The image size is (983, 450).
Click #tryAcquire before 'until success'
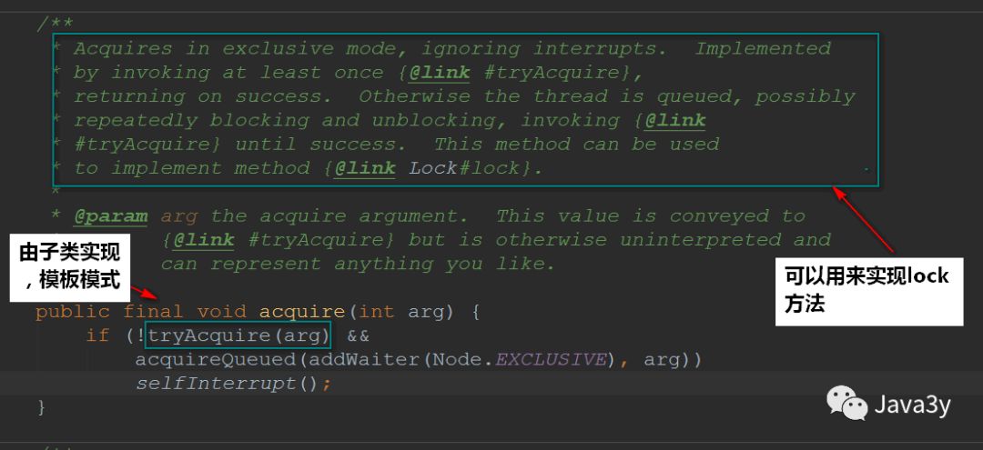[141, 145]
